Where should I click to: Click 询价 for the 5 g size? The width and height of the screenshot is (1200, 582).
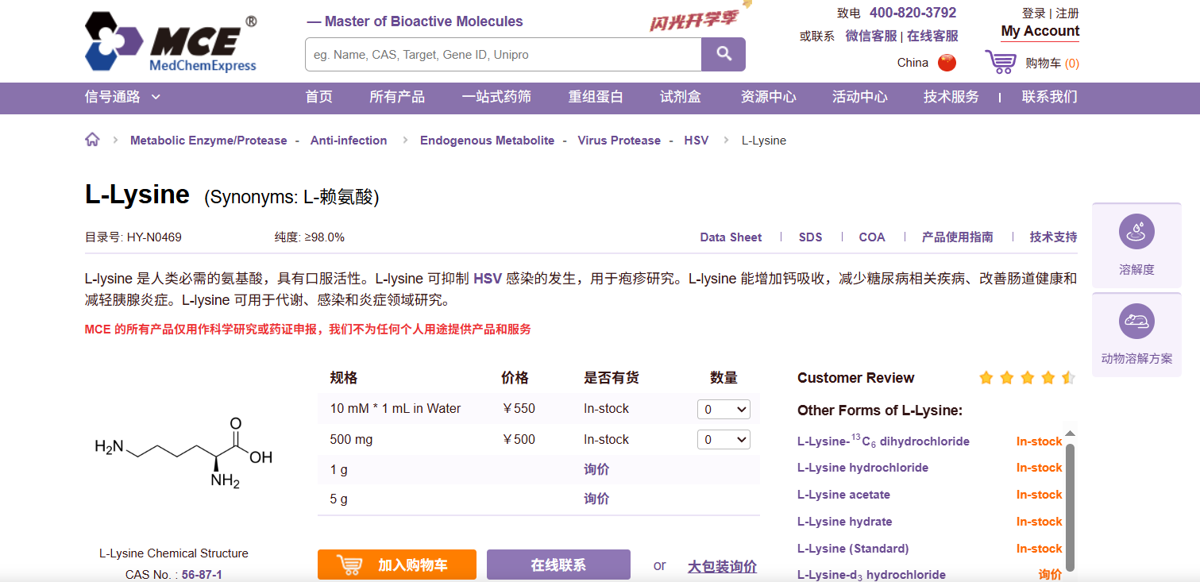pyautogui.click(x=596, y=499)
